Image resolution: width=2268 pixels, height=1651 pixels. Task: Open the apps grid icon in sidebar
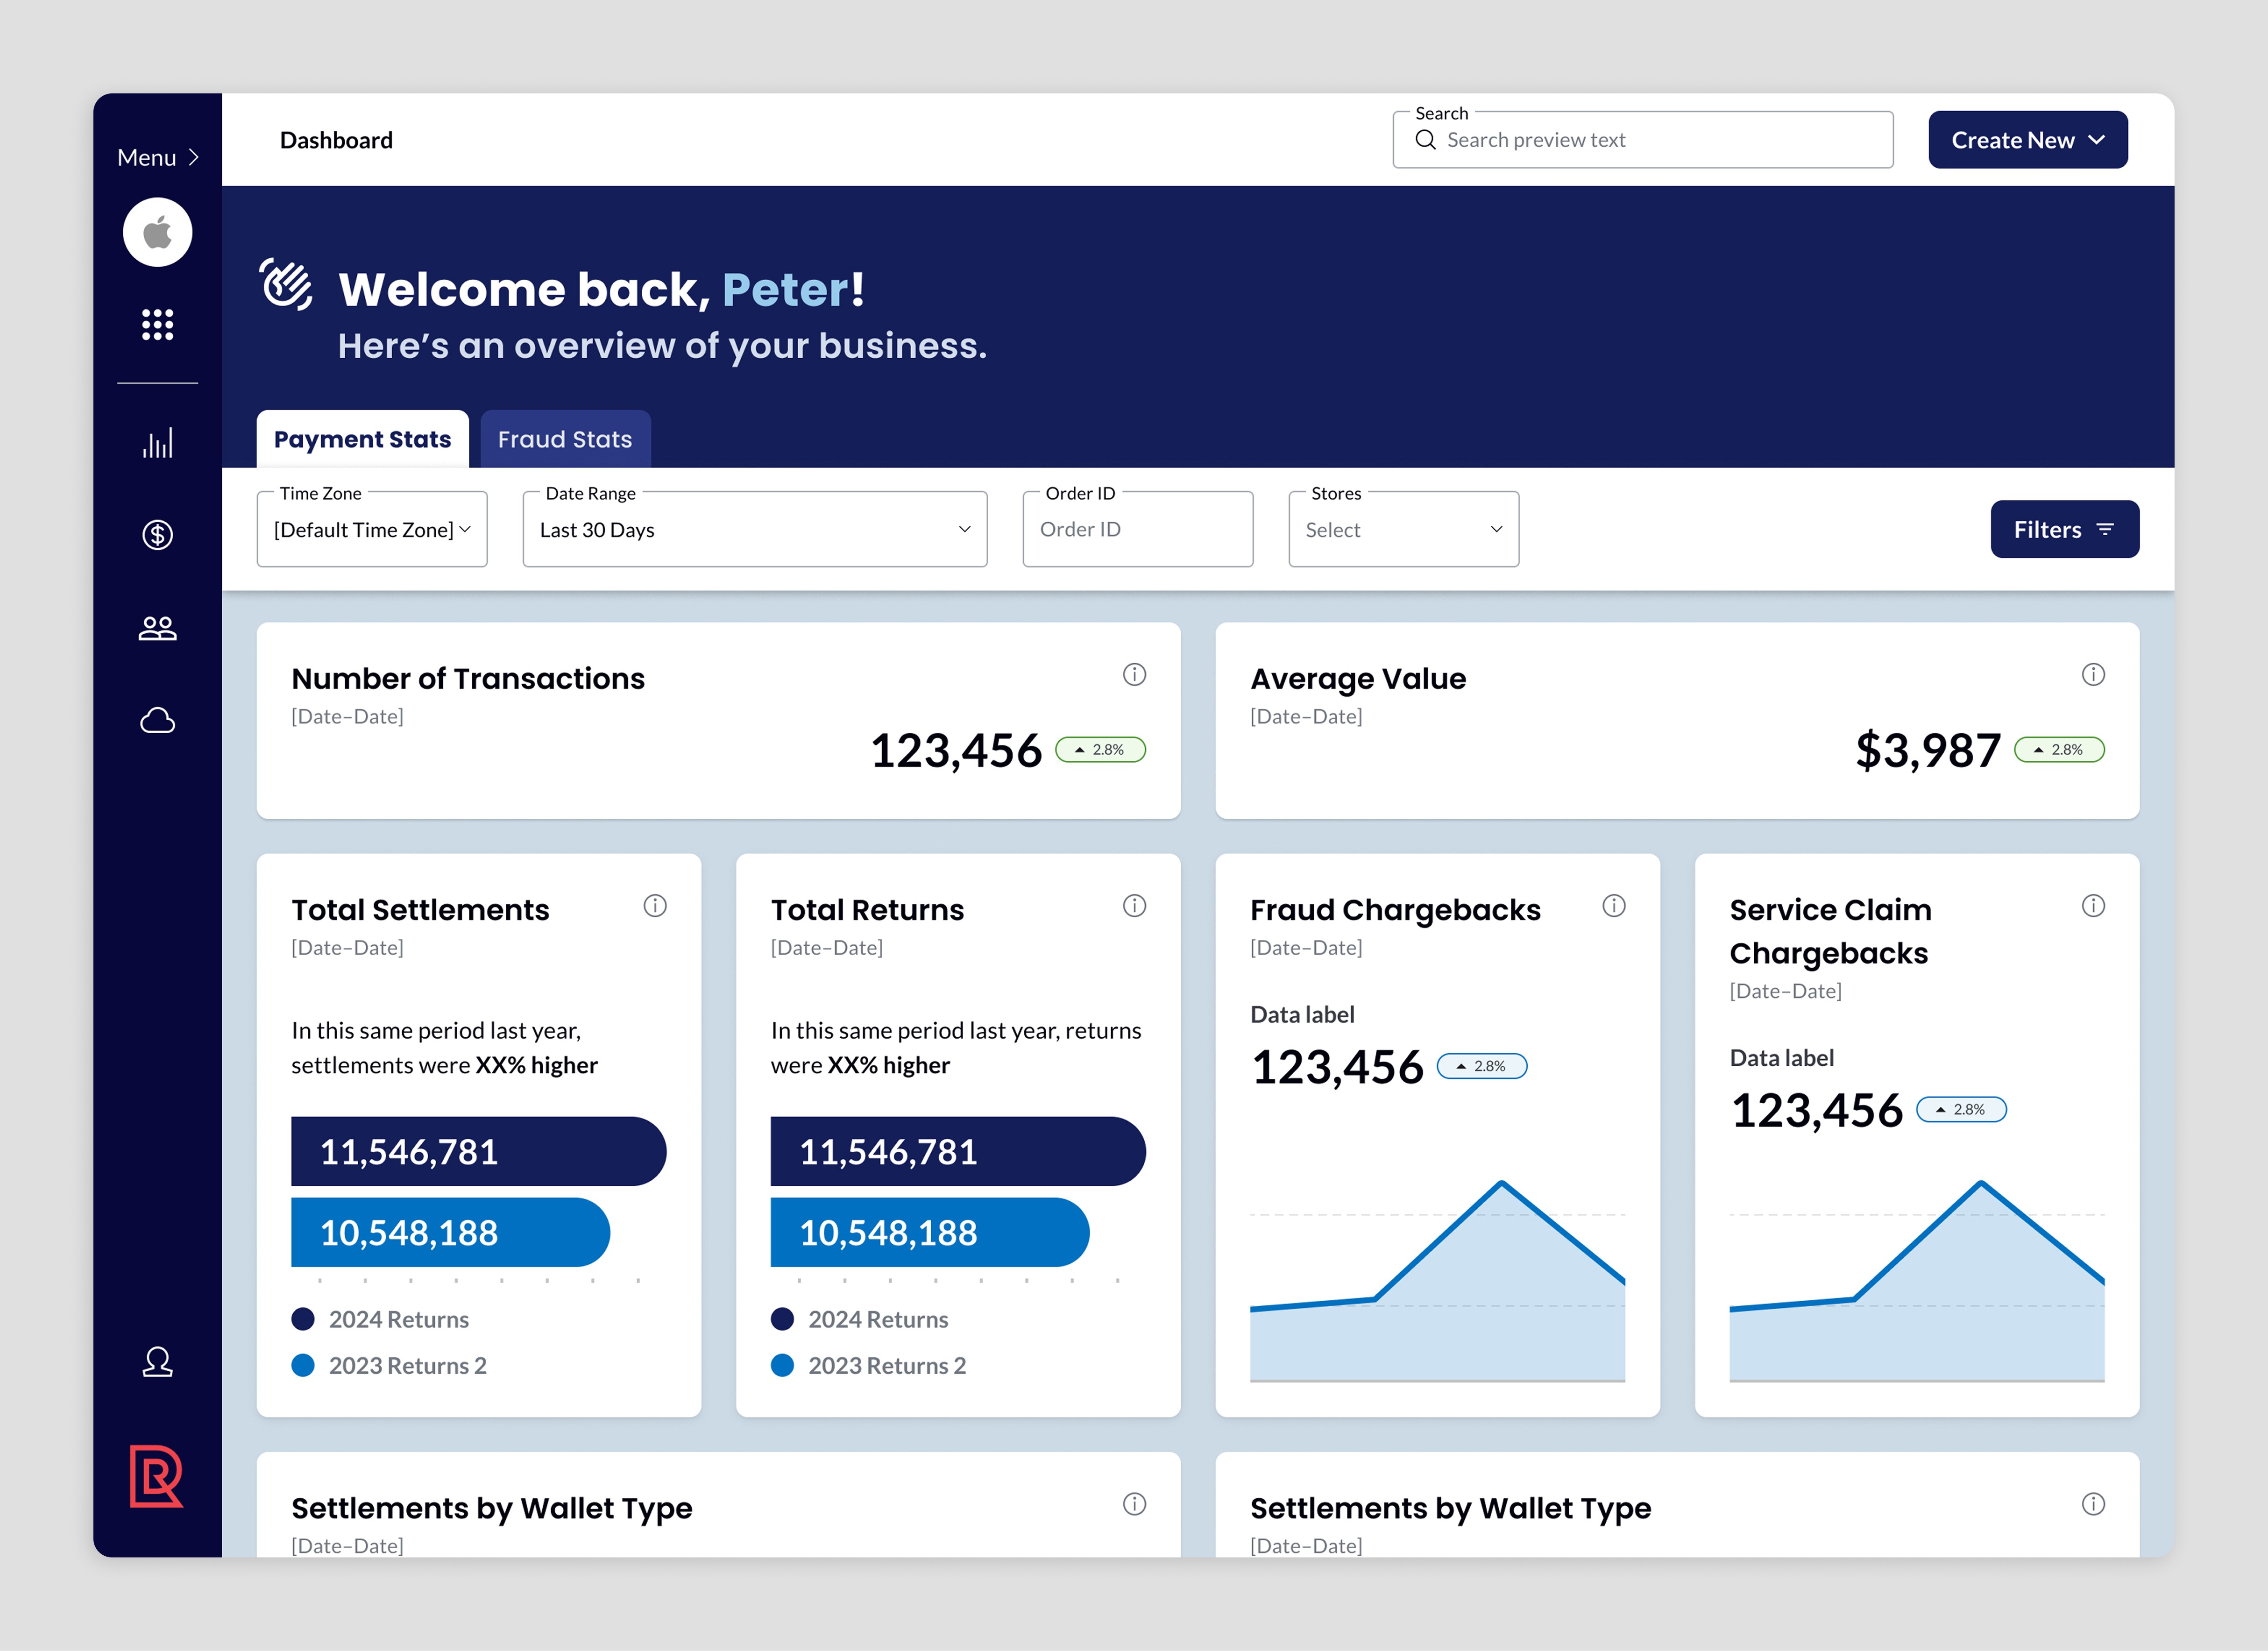pos(157,324)
